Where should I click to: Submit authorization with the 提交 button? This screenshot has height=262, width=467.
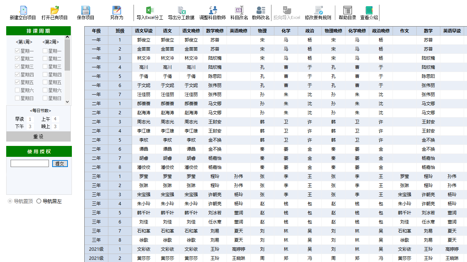[x=59, y=163]
